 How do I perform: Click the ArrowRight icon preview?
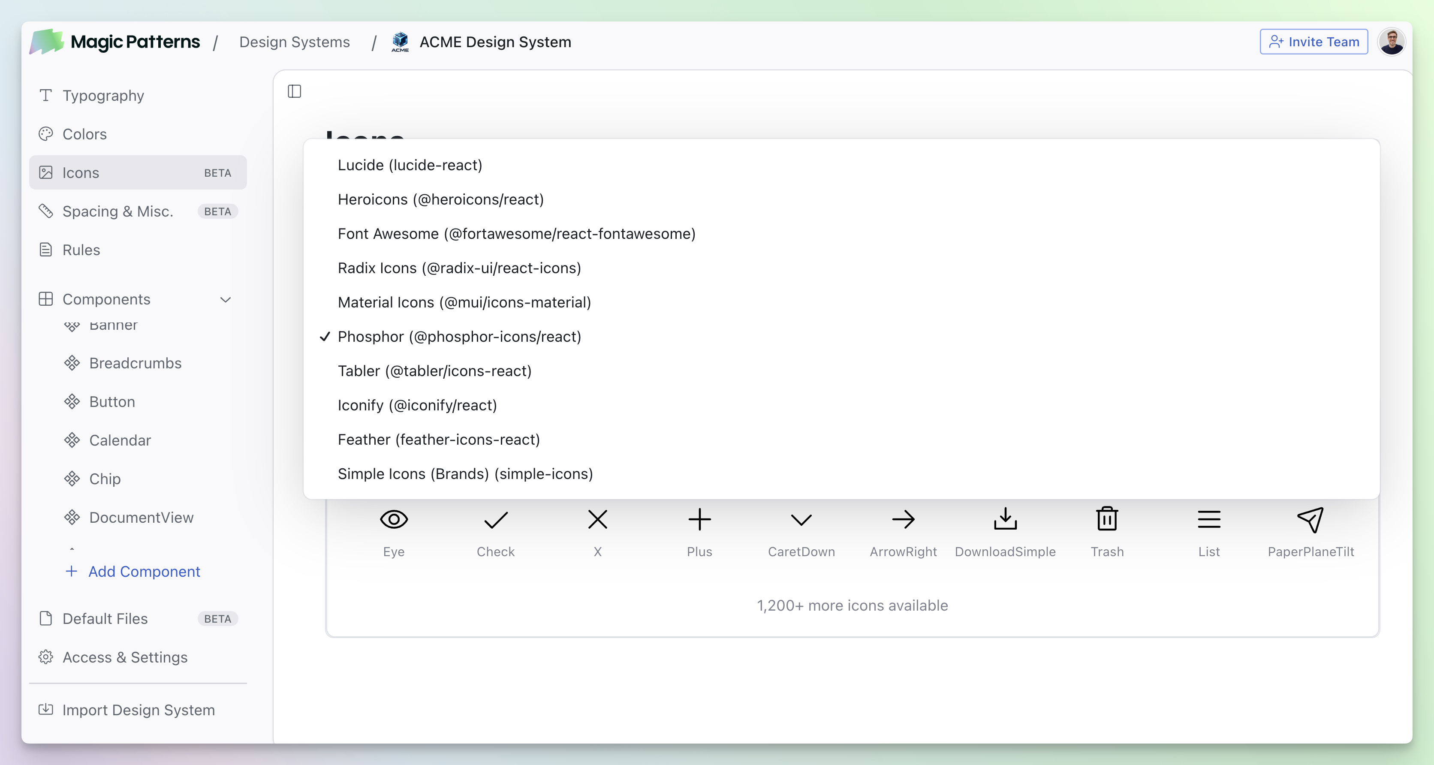coord(903,519)
